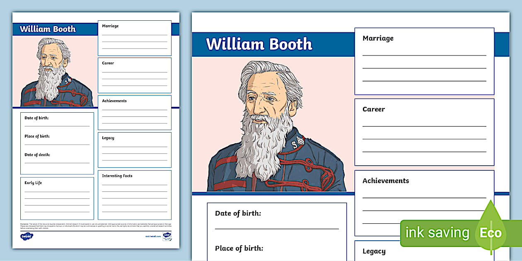Select the Career section heading
The image size is (522, 261).
pos(374,109)
